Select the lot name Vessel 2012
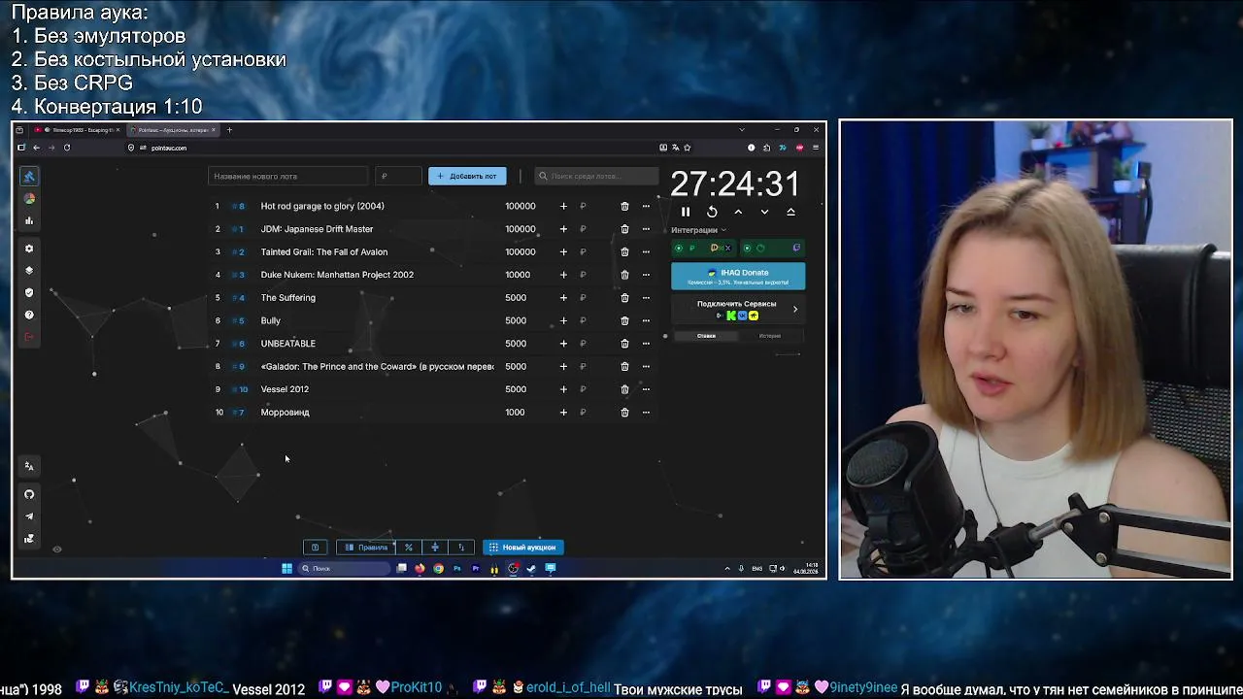 (285, 389)
